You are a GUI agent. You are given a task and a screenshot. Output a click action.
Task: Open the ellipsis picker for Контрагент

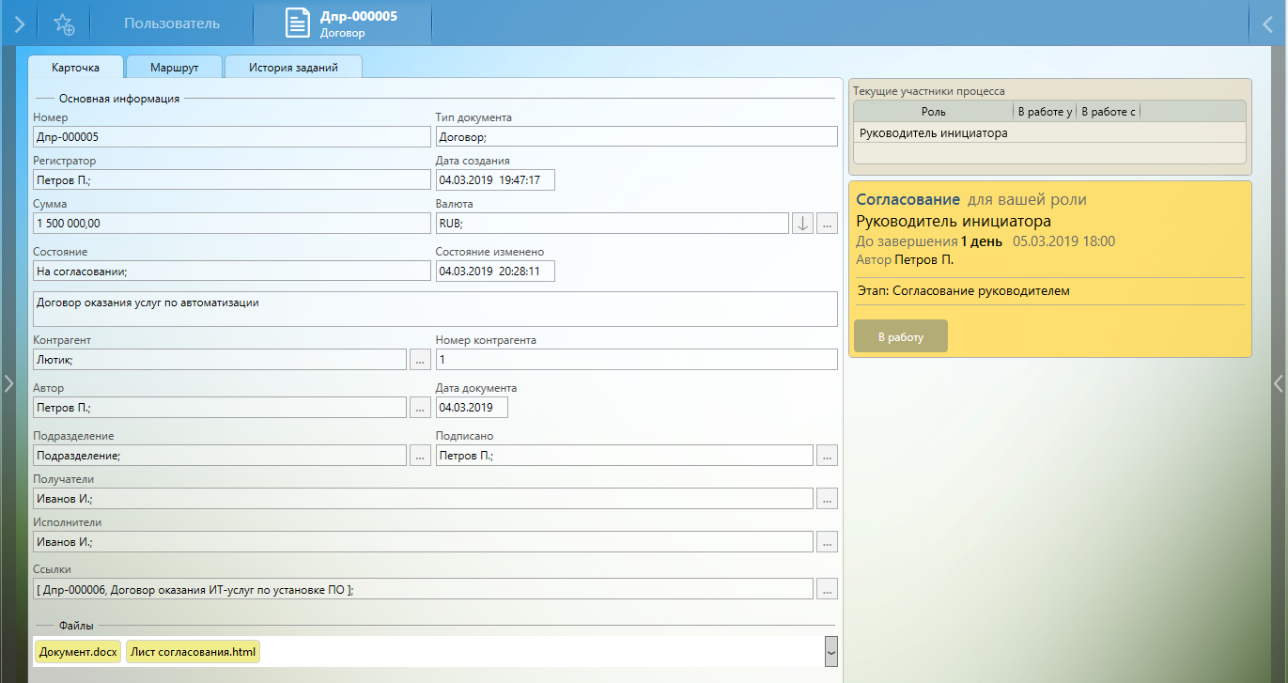pos(420,359)
